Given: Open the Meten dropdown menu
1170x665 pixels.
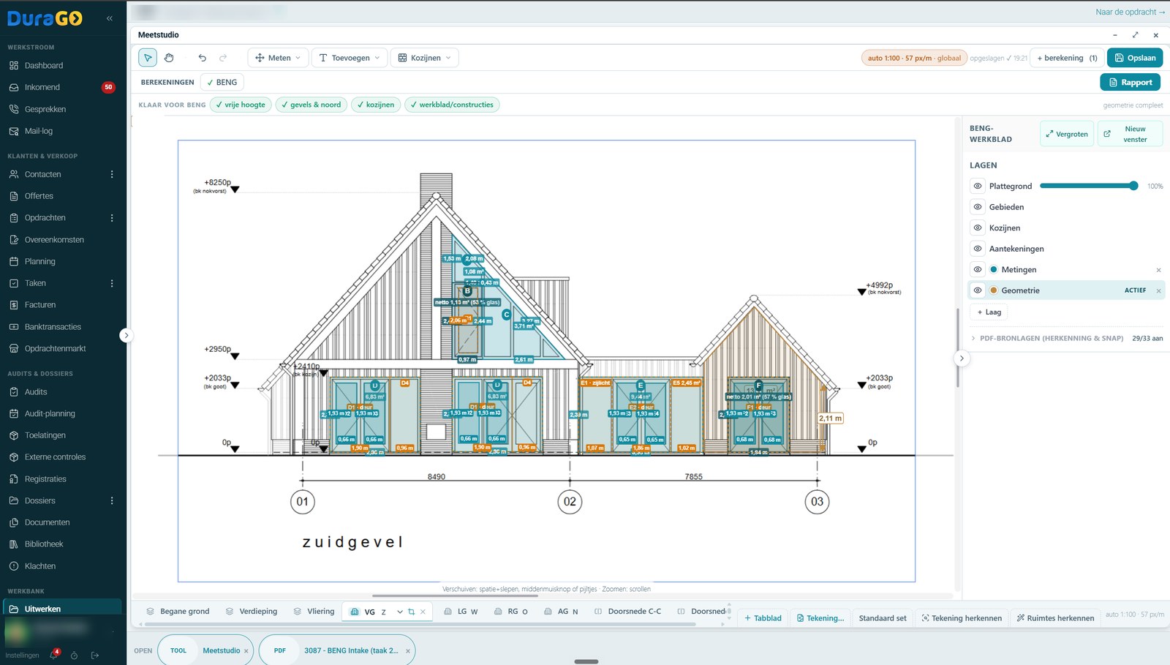Looking at the screenshot, I should [278, 58].
